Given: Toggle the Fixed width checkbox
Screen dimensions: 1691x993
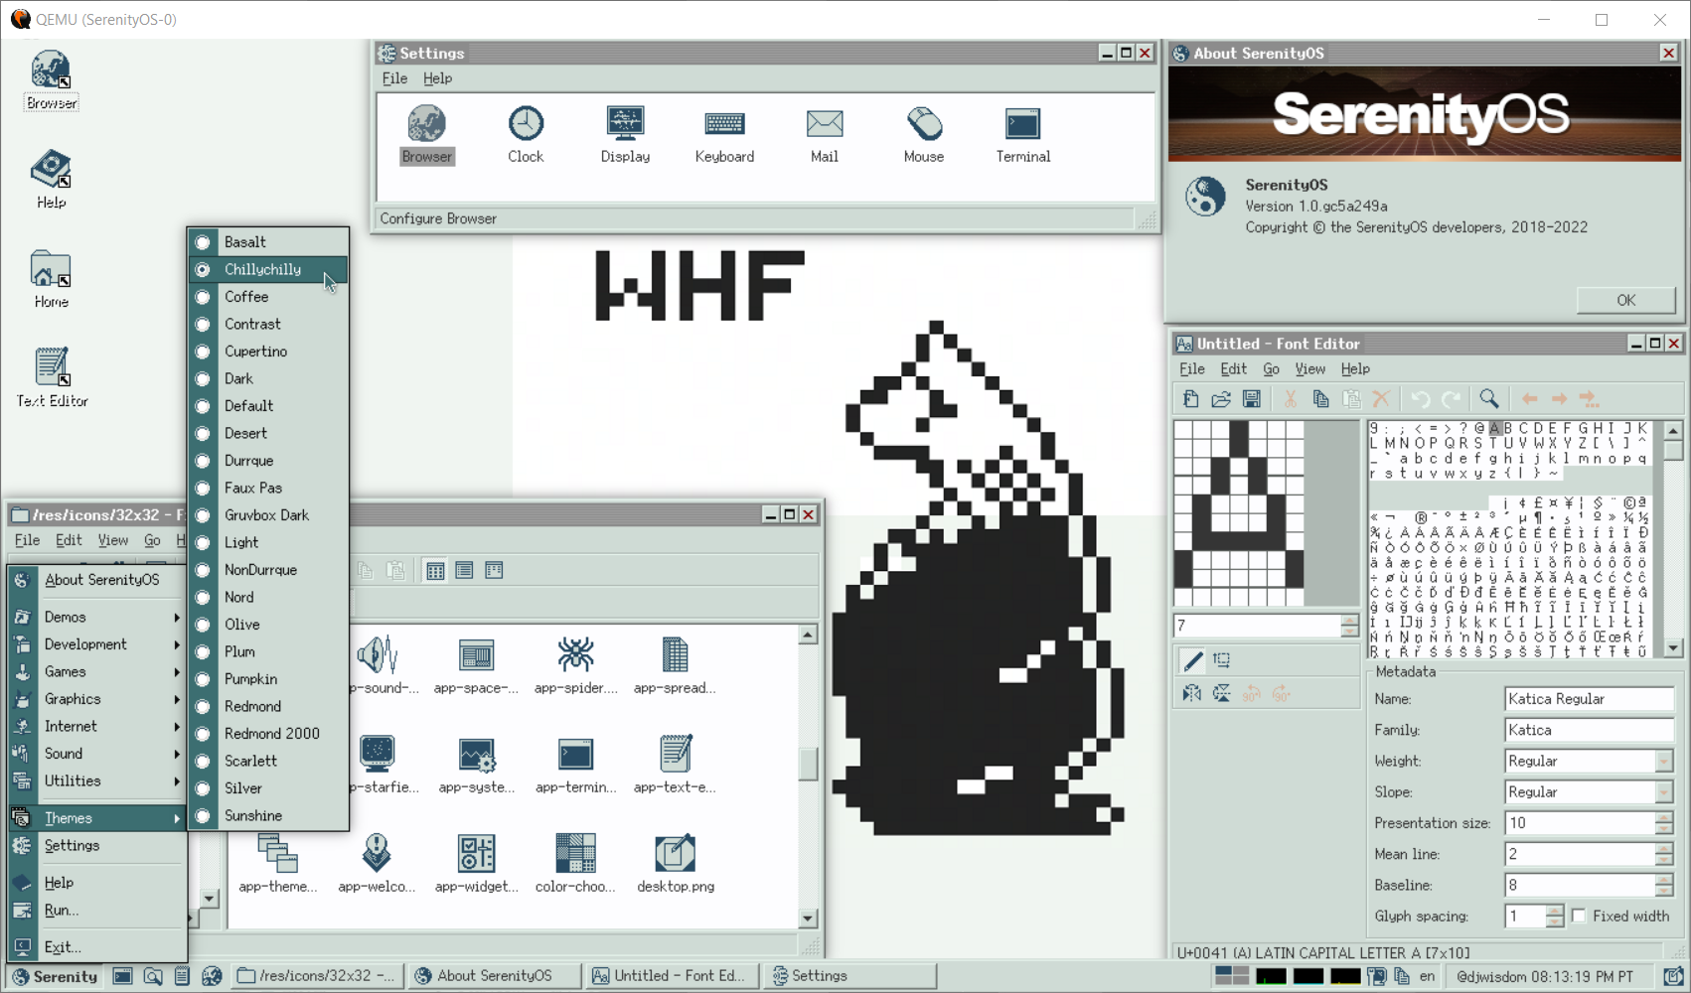Looking at the screenshot, I should (1579, 916).
